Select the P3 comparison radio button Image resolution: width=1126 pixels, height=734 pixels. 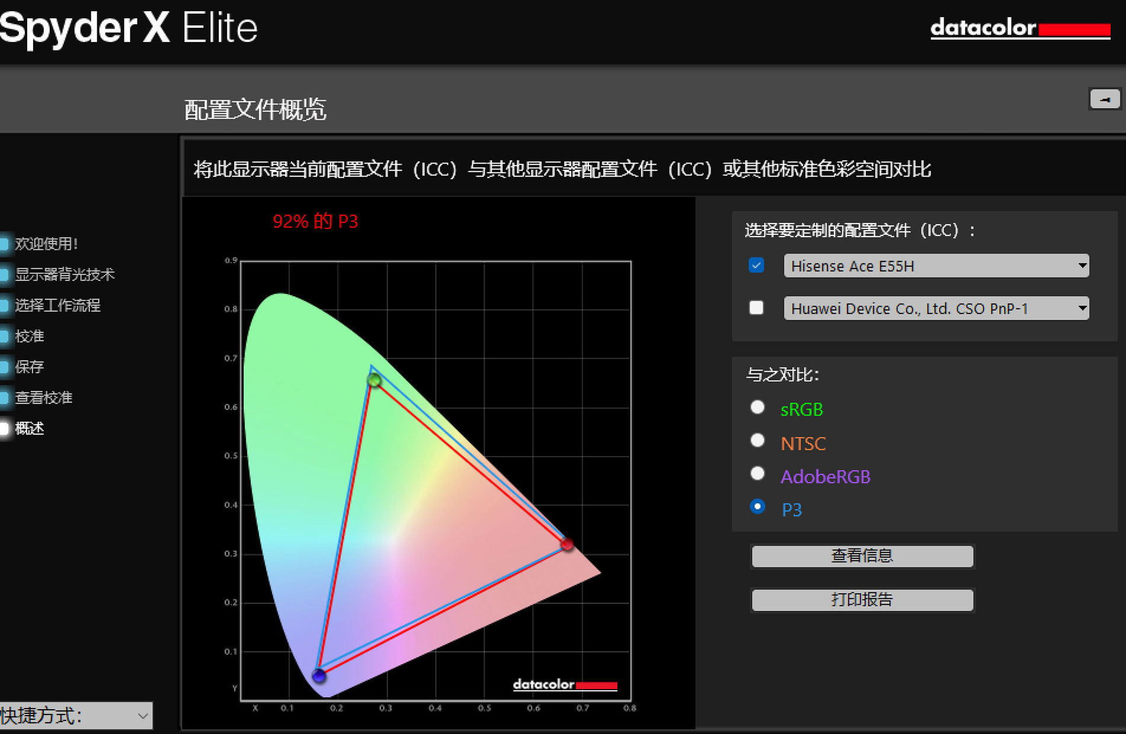click(757, 507)
